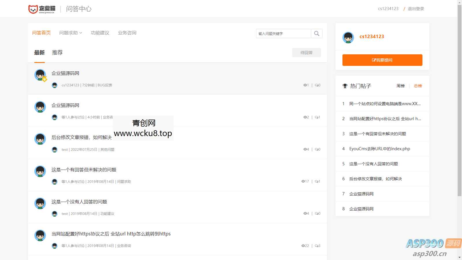This screenshot has height=260, width=462.
Task: Open the user avatar in the sidebar panel
Action: tap(348, 37)
